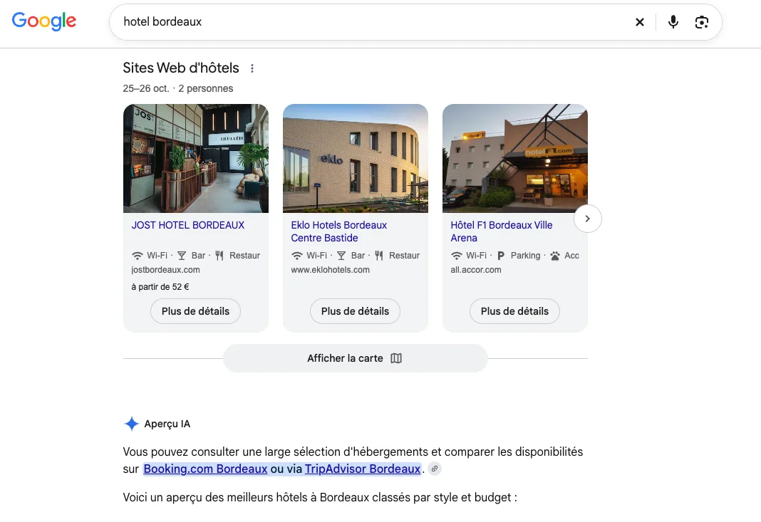Click Restaurant fork icon on JOST Hotel card
The image size is (761, 522).
coord(219,256)
